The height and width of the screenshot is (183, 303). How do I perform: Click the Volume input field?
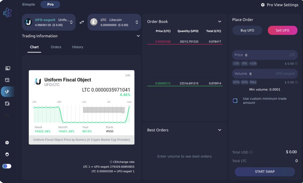click(x=265, y=74)
